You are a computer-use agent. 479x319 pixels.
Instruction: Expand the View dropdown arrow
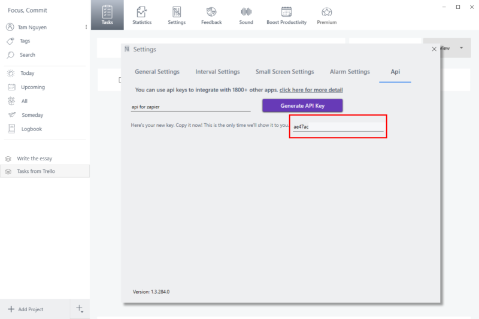pyautogui.click(x=461, y=48)
